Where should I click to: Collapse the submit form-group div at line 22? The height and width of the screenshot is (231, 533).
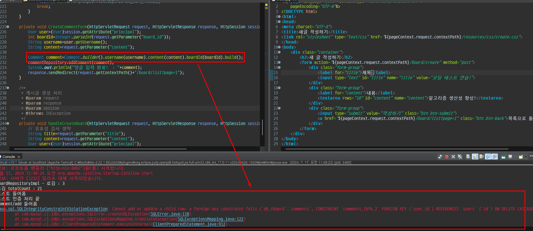[x=279, y=108]
